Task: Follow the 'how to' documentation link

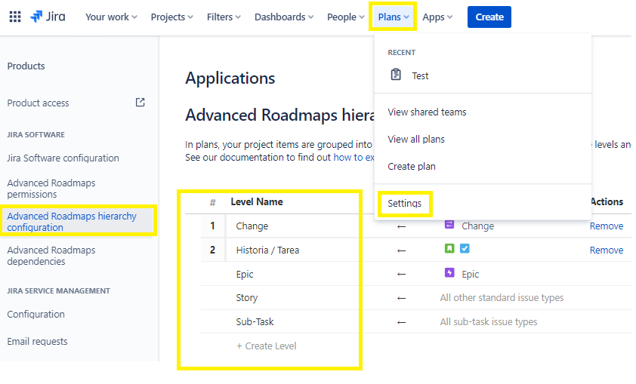Action: [354, 157]
